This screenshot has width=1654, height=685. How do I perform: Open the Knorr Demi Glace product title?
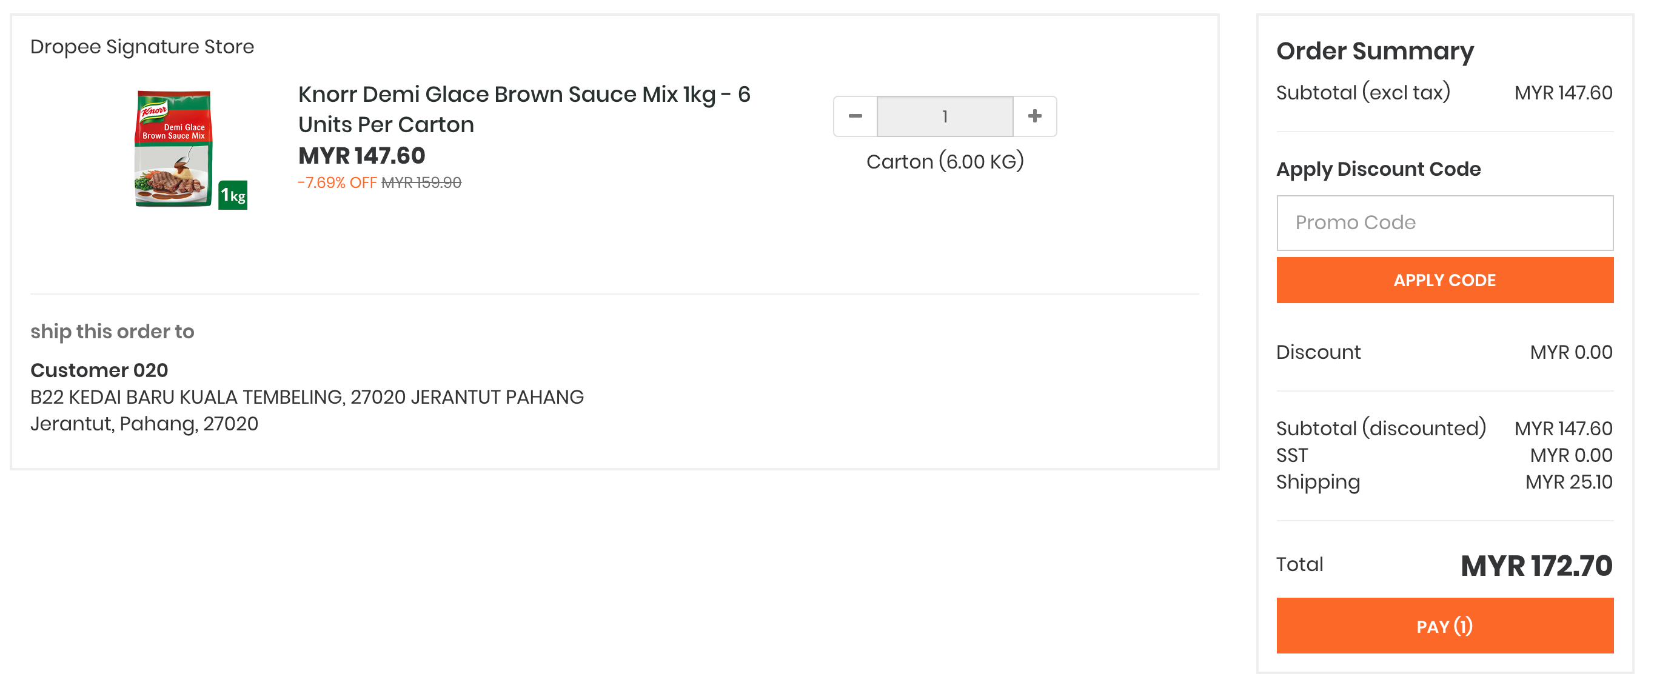tap(524, 109)
